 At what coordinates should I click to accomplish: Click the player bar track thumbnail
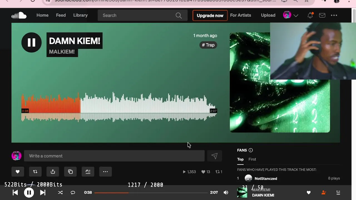coord(242,192)
